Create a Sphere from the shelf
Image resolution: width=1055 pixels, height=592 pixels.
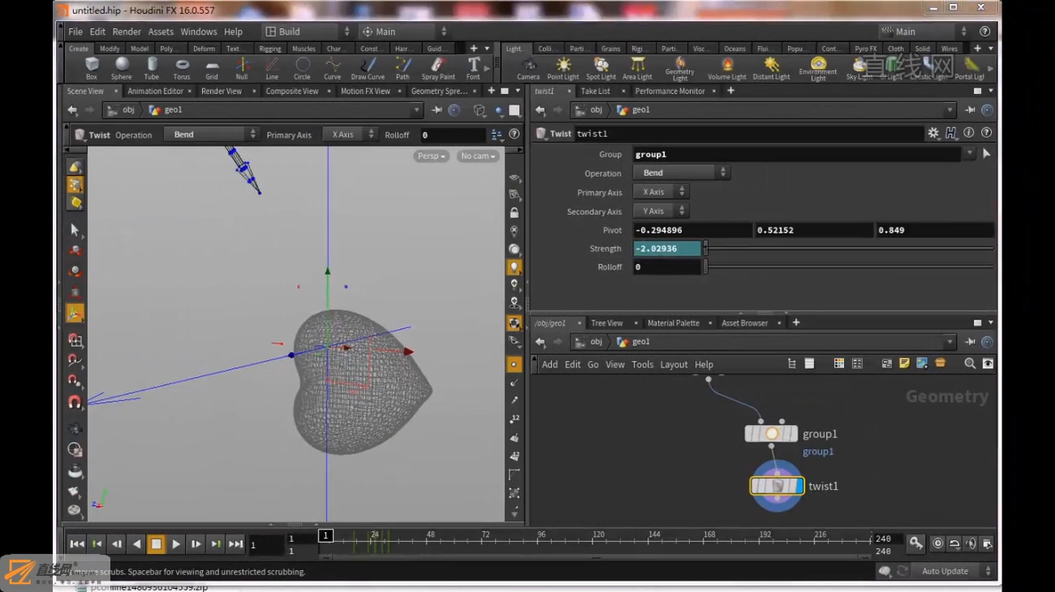point(122,68)
